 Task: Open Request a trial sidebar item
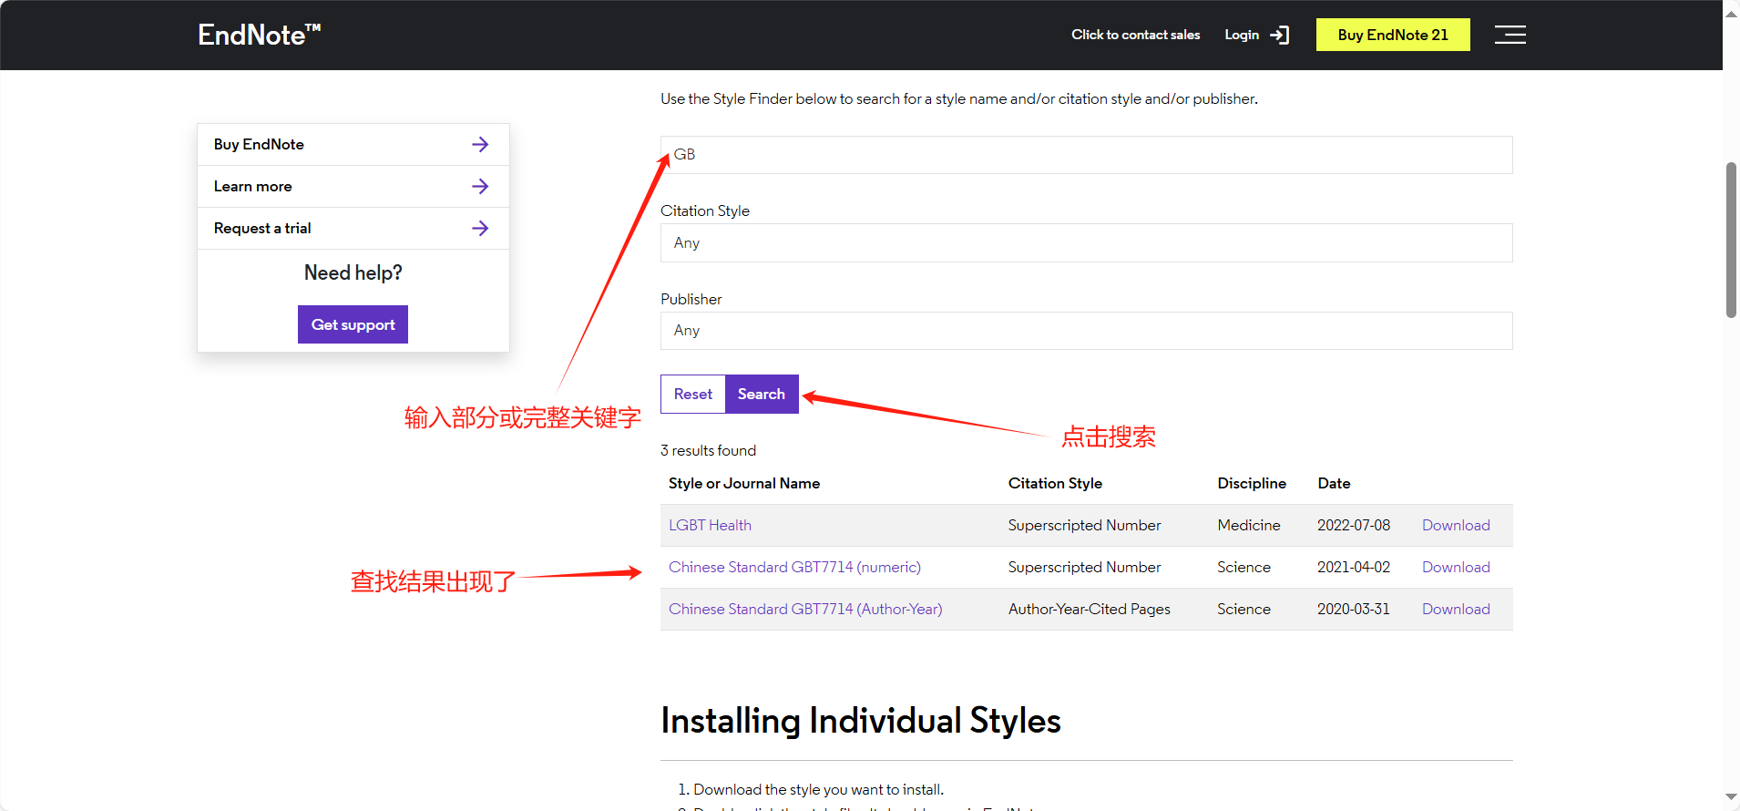coord(353,228)
